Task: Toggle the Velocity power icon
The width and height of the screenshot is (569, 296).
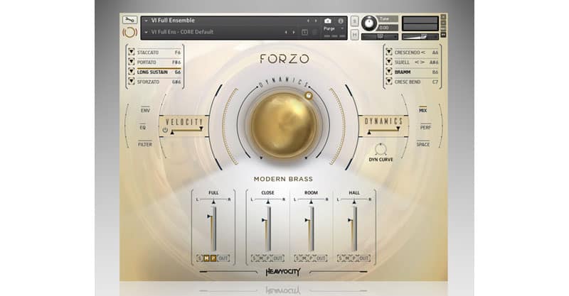Action: point(165,130)
